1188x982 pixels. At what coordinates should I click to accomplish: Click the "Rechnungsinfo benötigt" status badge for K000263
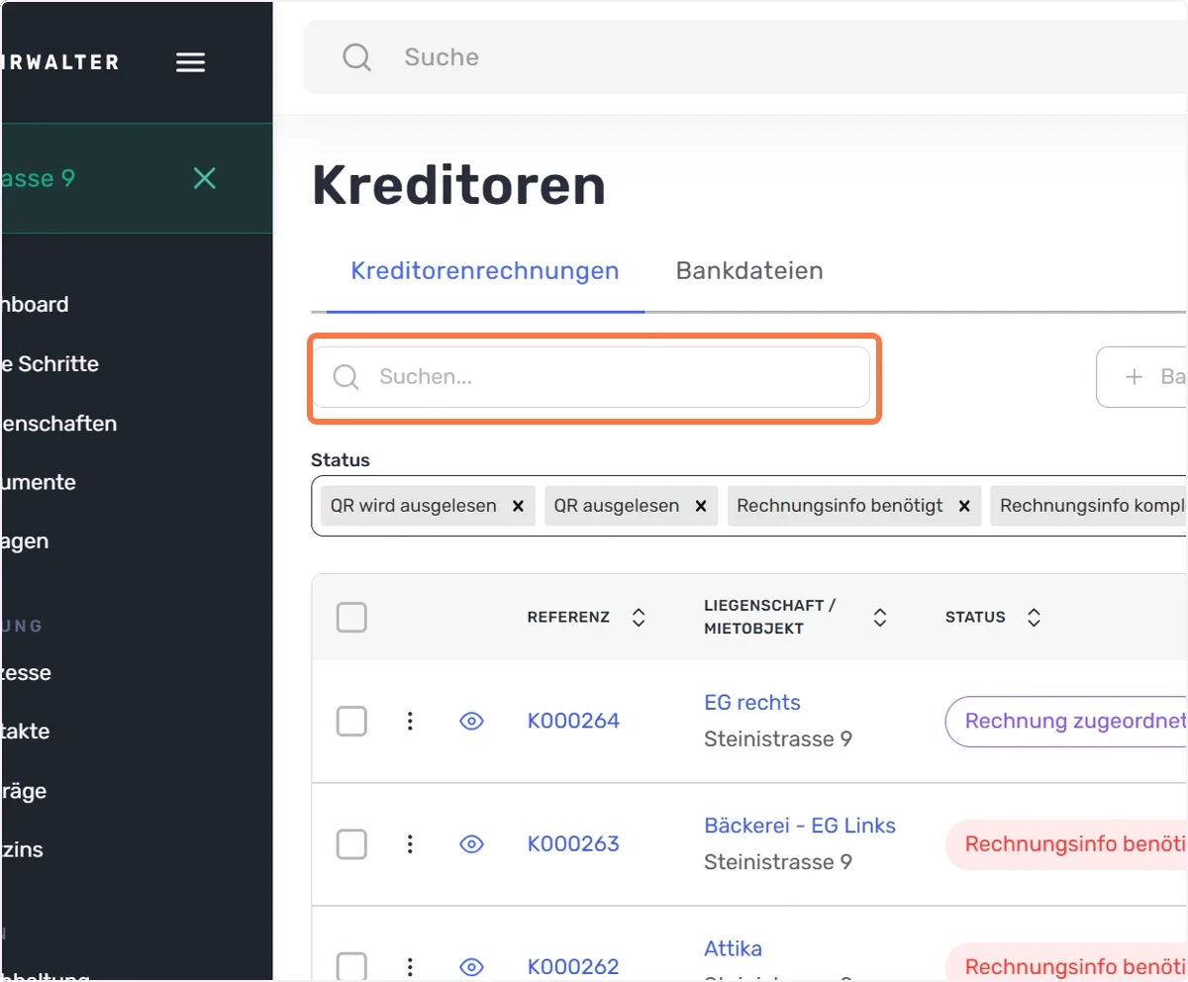pos(1067,844)
